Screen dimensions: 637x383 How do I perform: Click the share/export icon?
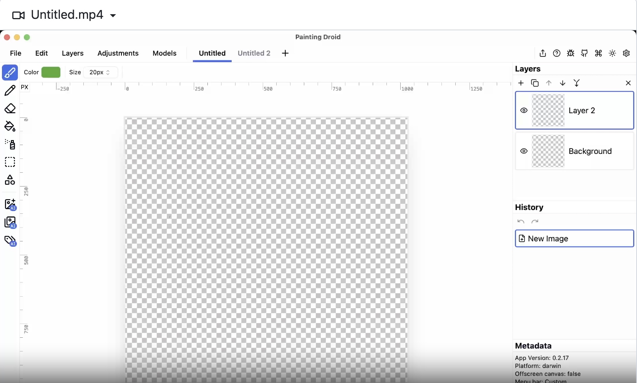pos(543,53)
